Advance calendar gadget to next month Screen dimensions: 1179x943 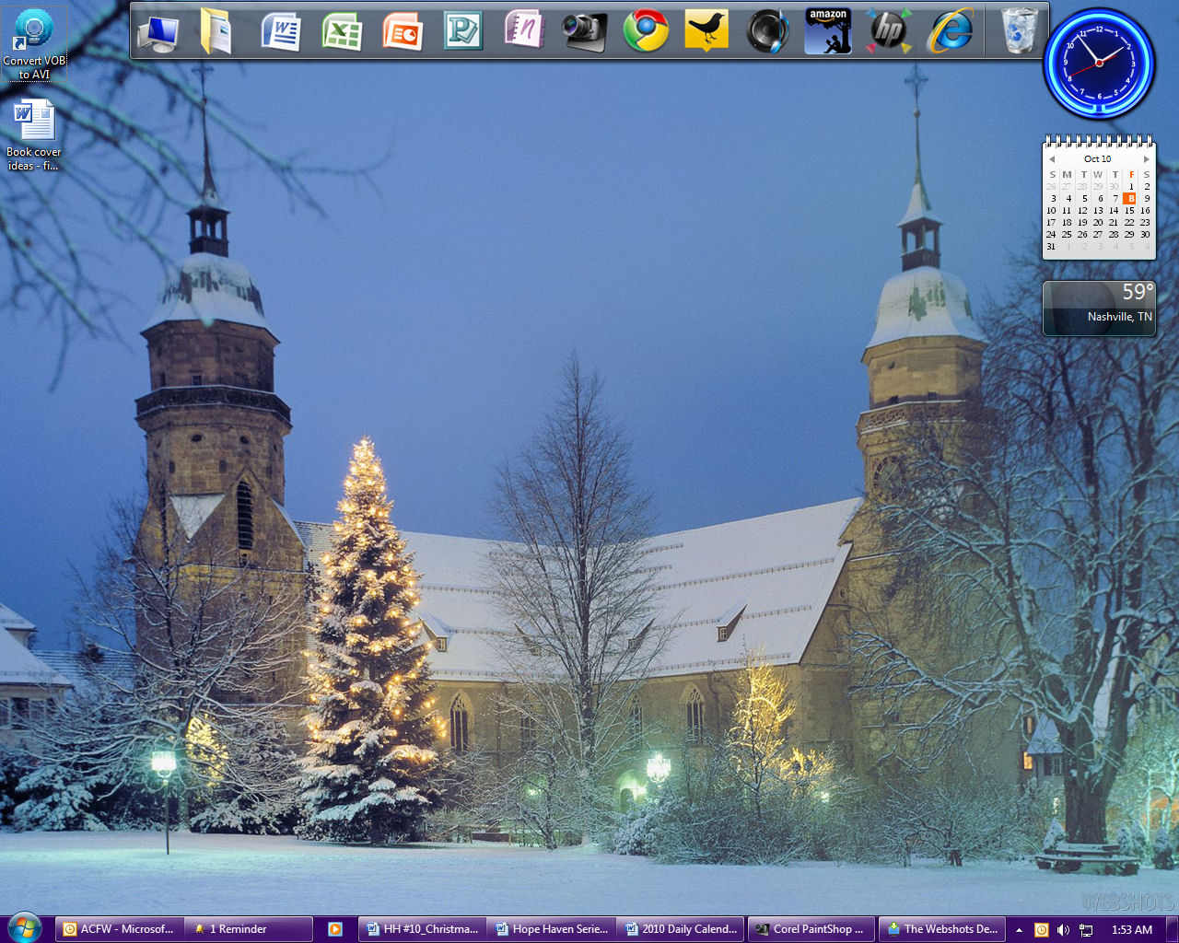point(1146,159)
